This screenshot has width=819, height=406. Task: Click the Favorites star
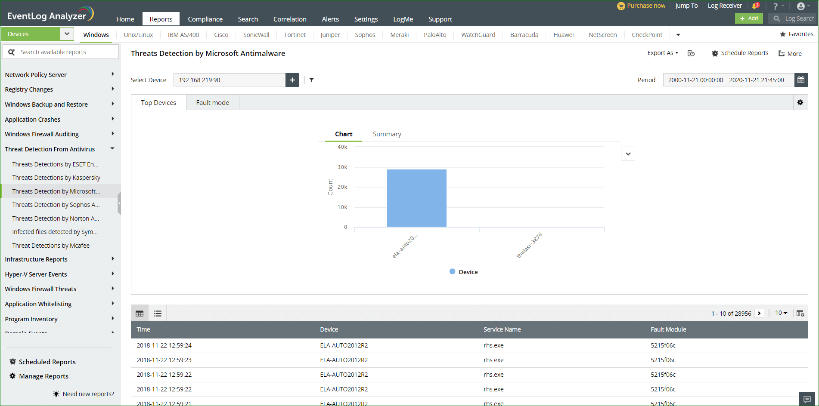[x=783, y=34]
